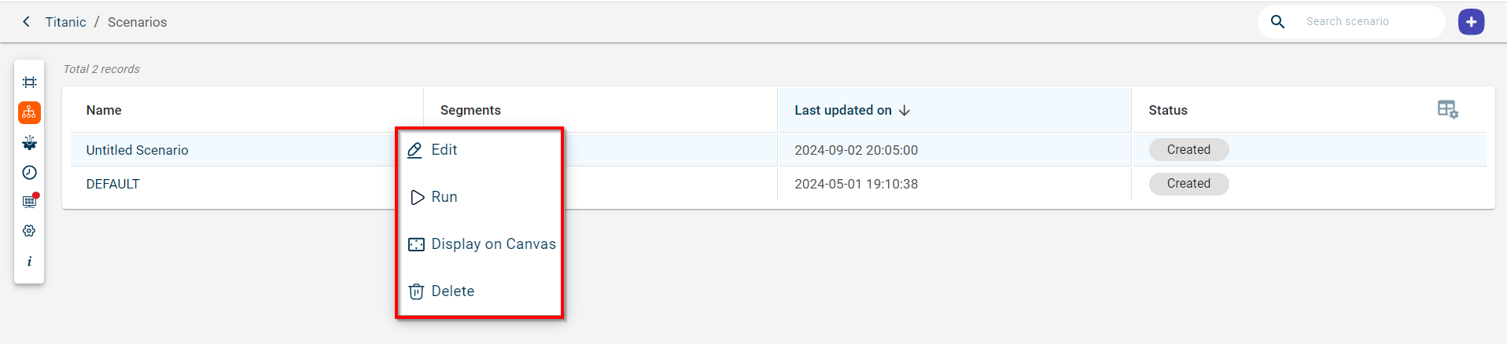The width and height of the screenshot is (1507, 344).
Task: Click into the Search scenario field
Action: coord(1369,22)
